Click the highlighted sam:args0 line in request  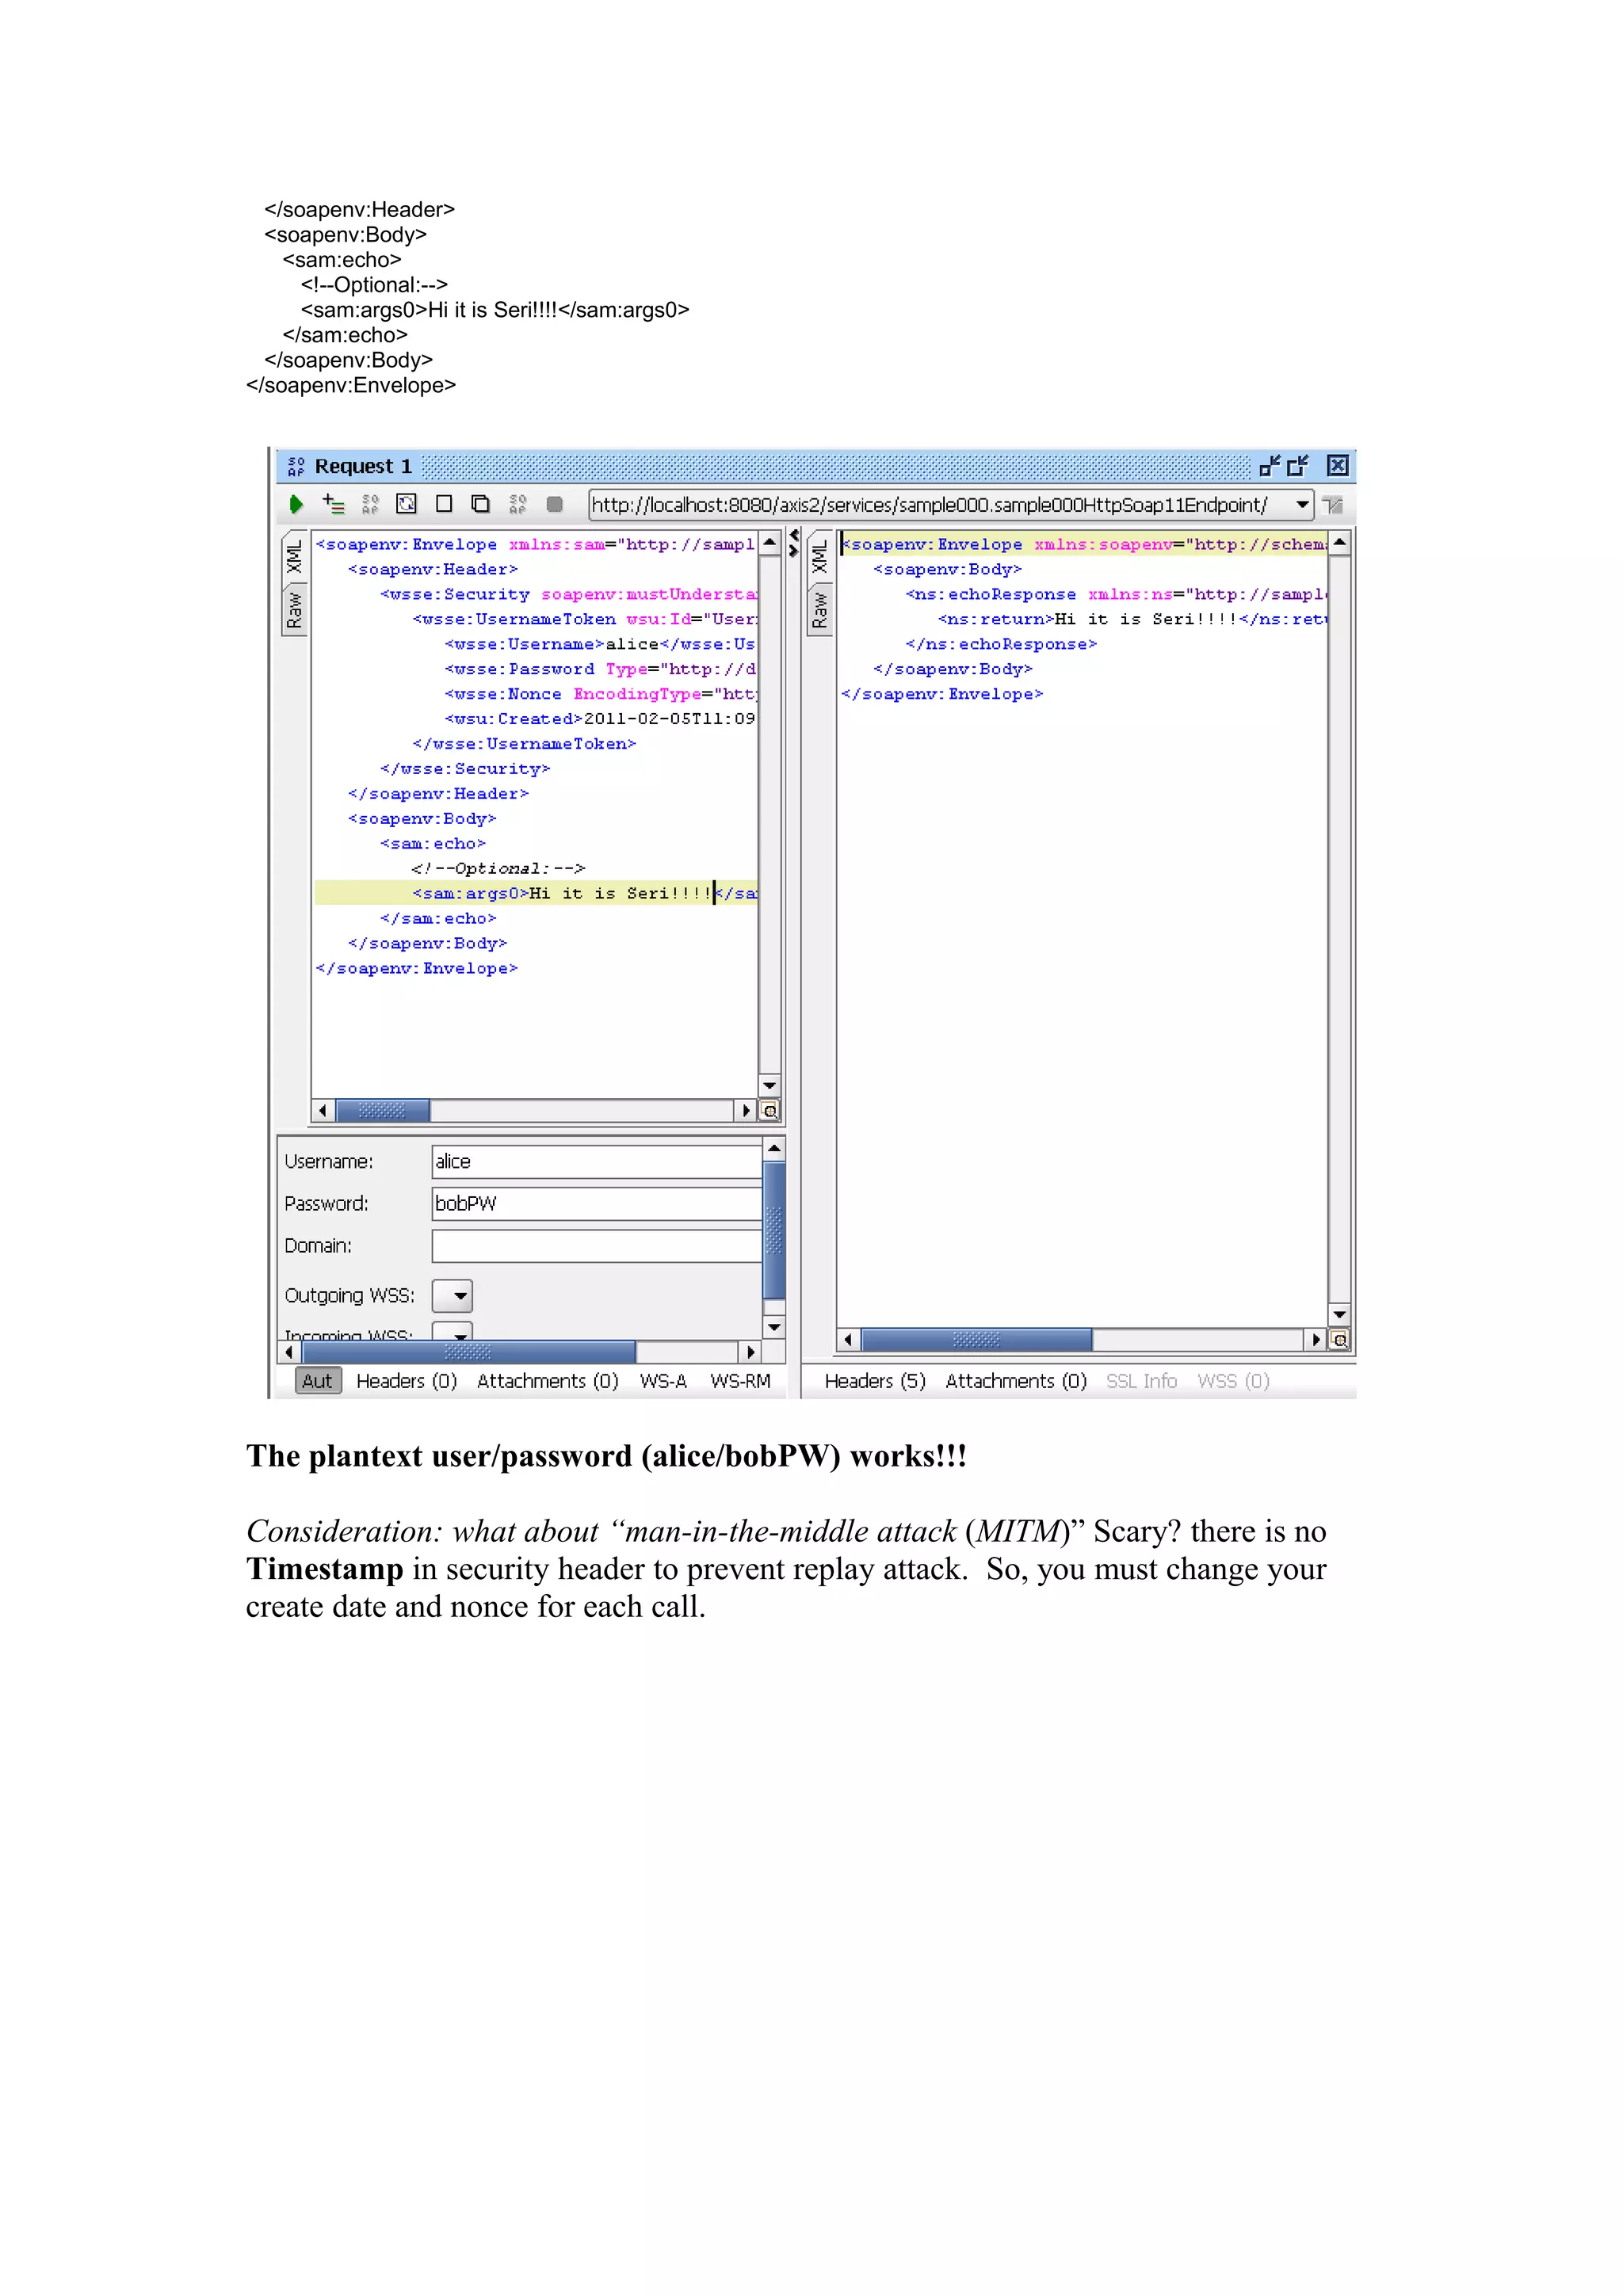(x=535, y=894)
